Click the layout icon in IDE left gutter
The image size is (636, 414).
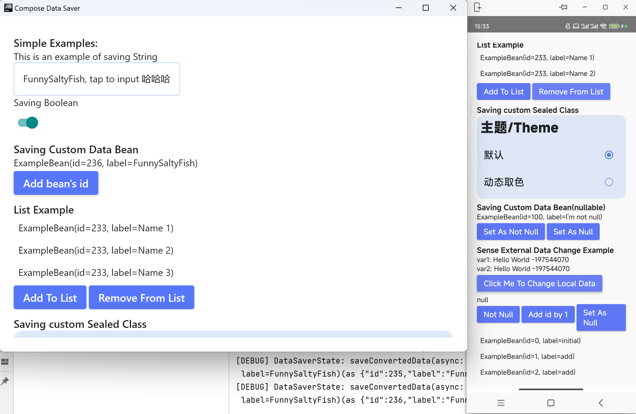click(x=5, y=361)
